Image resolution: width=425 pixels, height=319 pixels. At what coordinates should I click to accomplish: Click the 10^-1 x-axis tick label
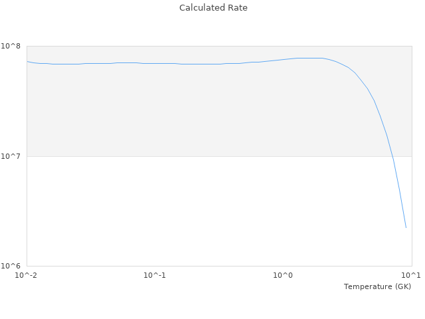[155, 275]
